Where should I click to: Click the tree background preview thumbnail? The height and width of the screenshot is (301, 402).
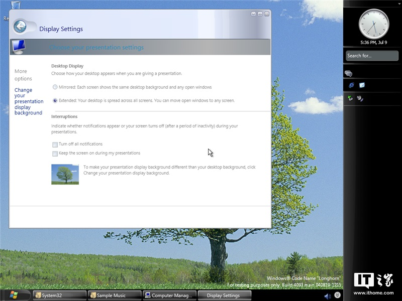pos(65,174)
